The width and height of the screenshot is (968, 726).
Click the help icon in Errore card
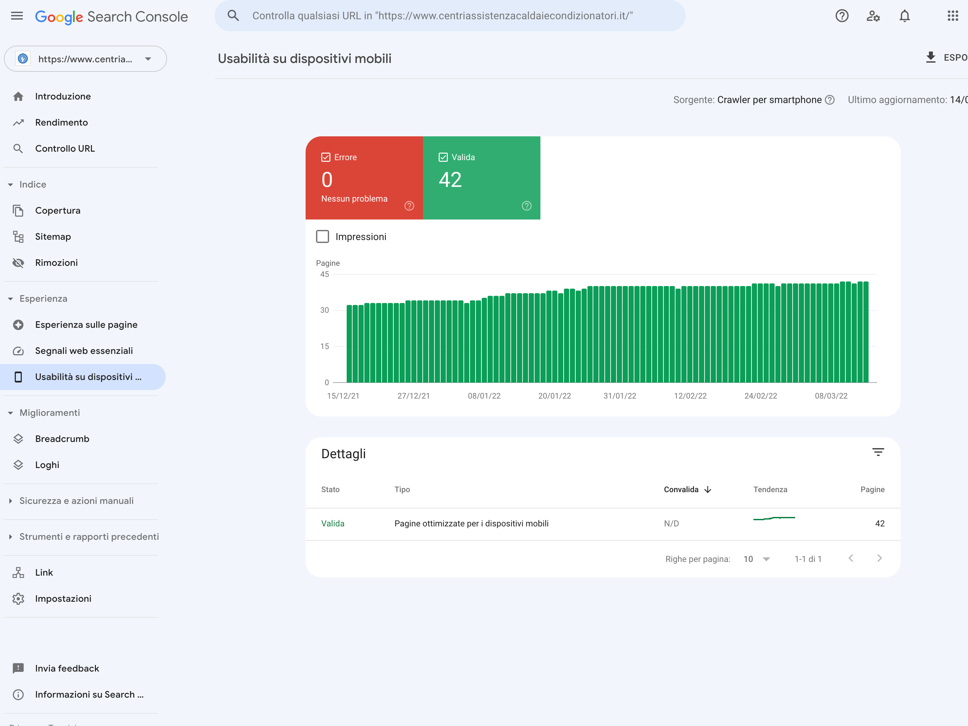click(x=409, y=206)
